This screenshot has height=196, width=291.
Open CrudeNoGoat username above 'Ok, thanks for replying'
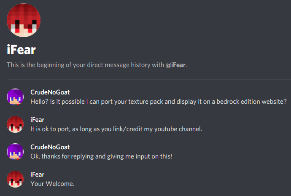(50, 147)
